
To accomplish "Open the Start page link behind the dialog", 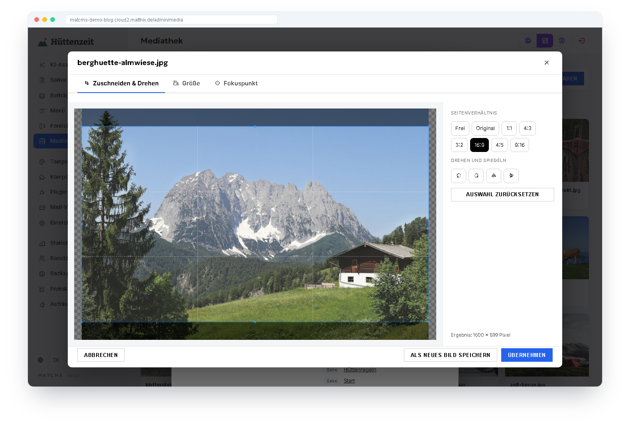I will 349,381.
